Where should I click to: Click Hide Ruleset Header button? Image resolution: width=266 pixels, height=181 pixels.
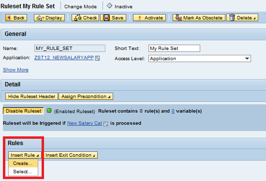[32, 97]
